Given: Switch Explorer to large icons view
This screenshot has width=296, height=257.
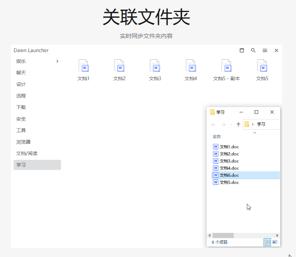Looking at the screenshot, I should (275, 242).
